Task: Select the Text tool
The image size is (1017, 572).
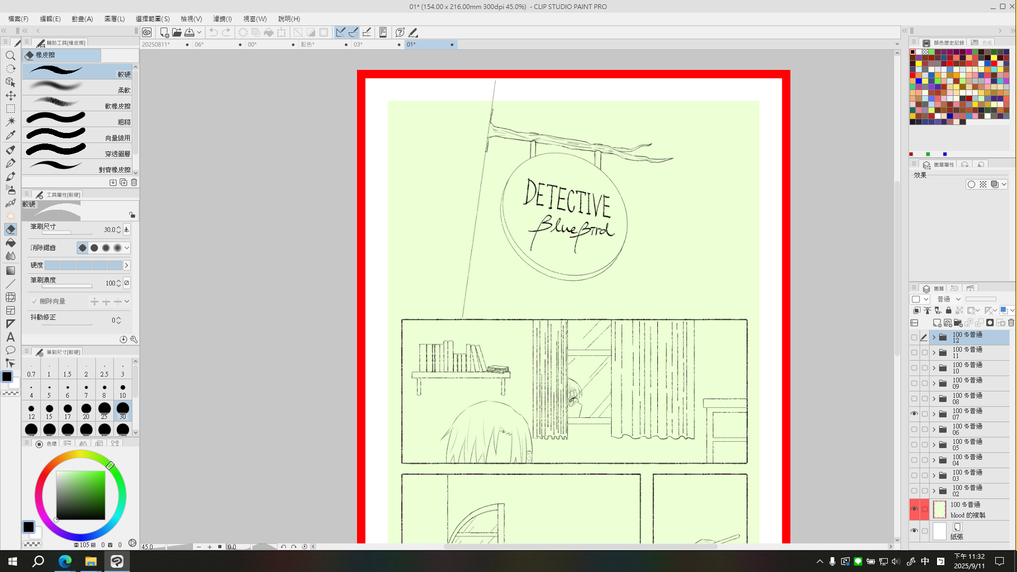Action: (10, 337)
